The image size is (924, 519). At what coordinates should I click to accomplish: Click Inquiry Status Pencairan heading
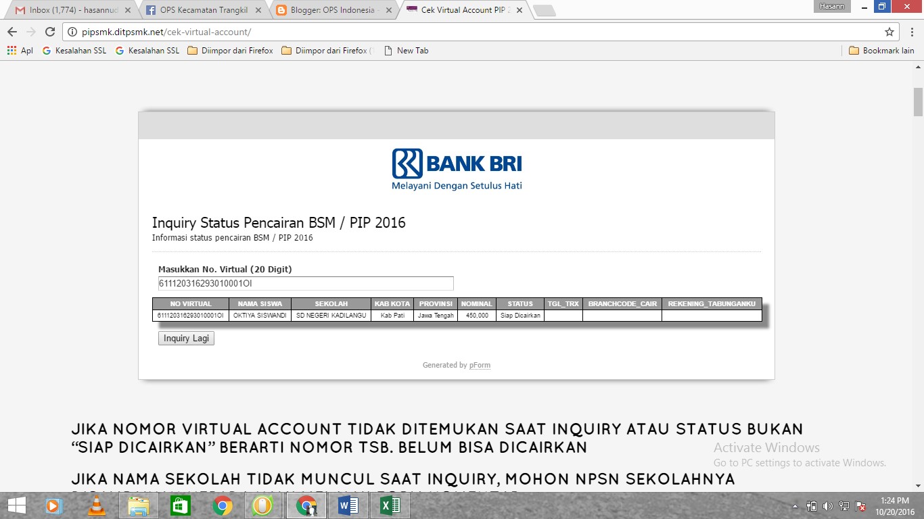(279, 223)
